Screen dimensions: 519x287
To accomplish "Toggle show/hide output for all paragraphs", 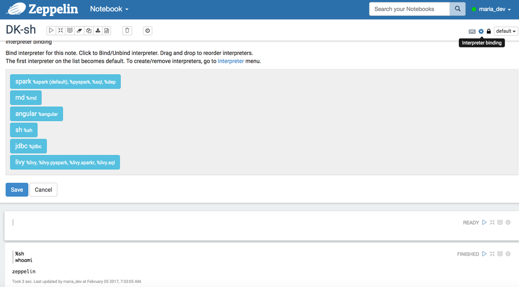I will (x=70, y=31).
